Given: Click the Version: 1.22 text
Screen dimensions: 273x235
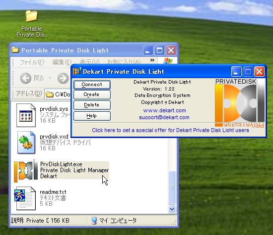Looking at the screenshot, I should pos(159,89).
